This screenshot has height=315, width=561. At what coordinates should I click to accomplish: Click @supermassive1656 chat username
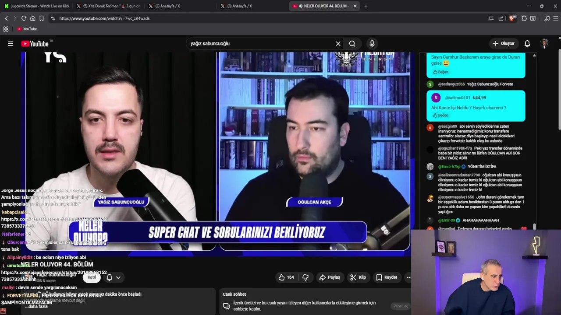tap(456, 197)
